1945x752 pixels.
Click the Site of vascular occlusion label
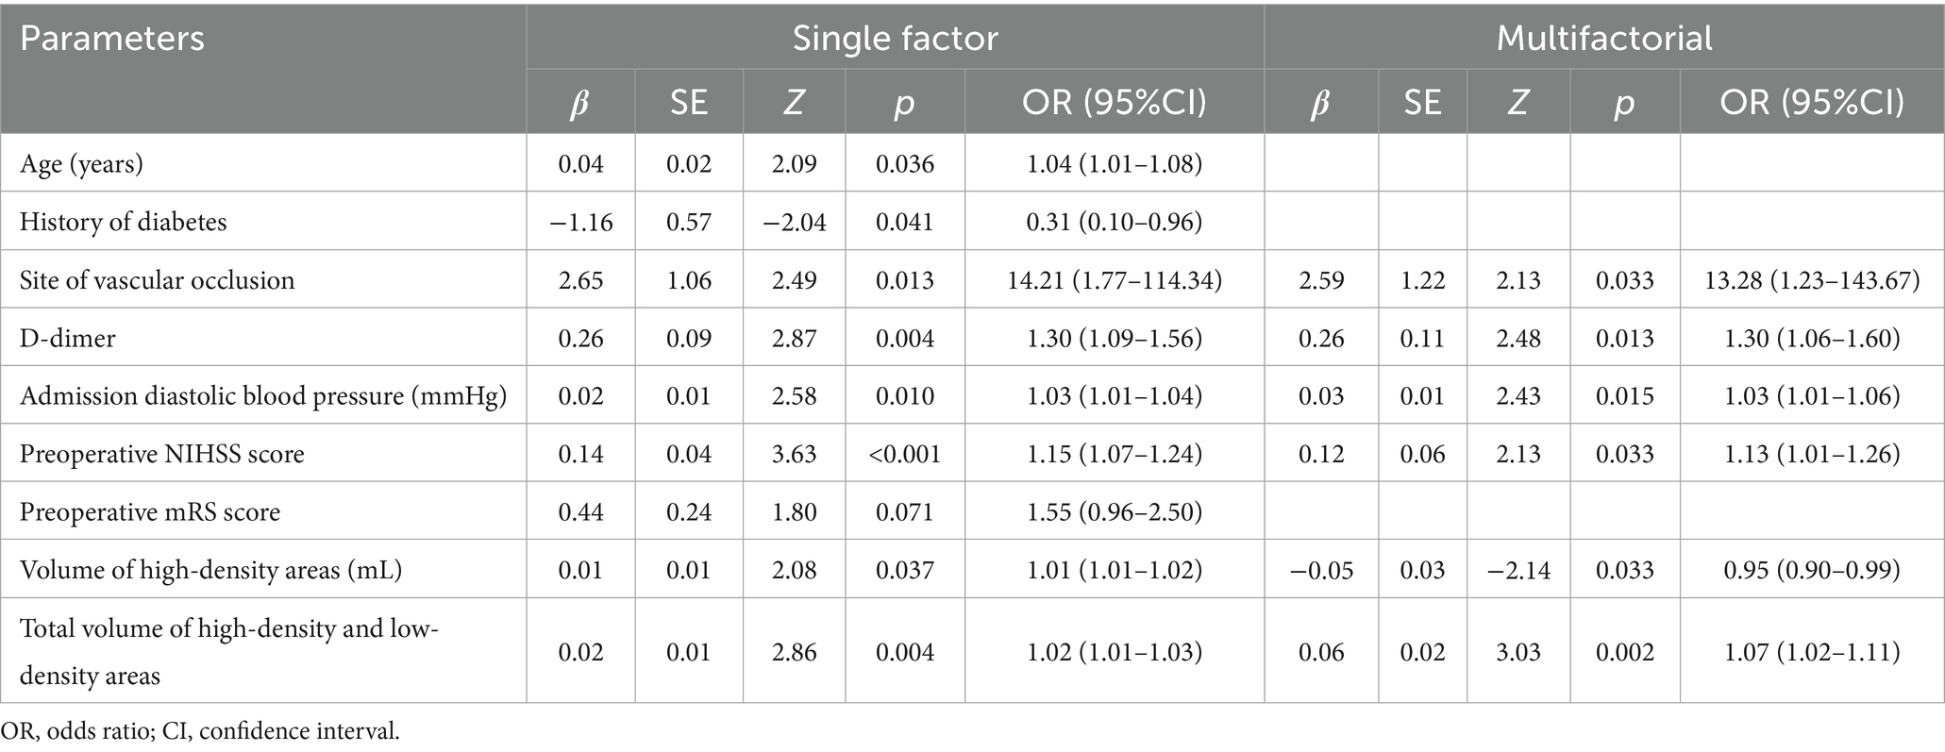[157, 280]
